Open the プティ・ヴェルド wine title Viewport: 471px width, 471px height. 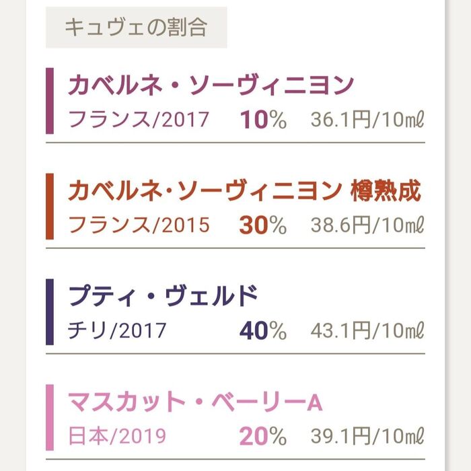(164, 297)
